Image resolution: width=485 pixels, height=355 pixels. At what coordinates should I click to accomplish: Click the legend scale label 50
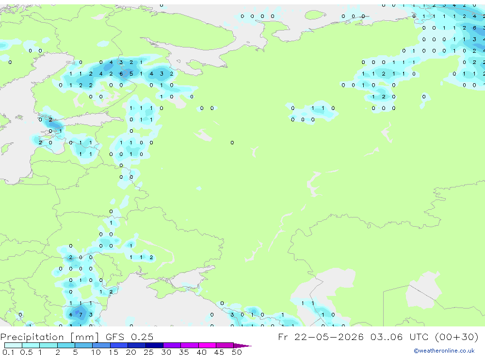point(237,352)
